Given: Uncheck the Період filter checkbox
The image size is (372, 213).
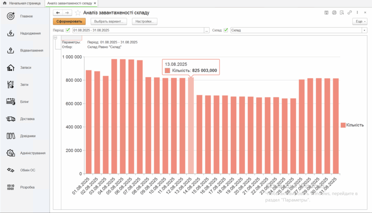Looking at the screenshot, I should click(68, 30).
